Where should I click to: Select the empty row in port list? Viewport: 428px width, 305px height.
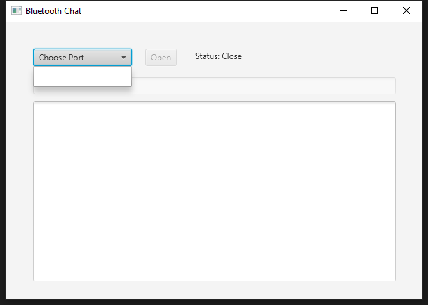(82, 76)
